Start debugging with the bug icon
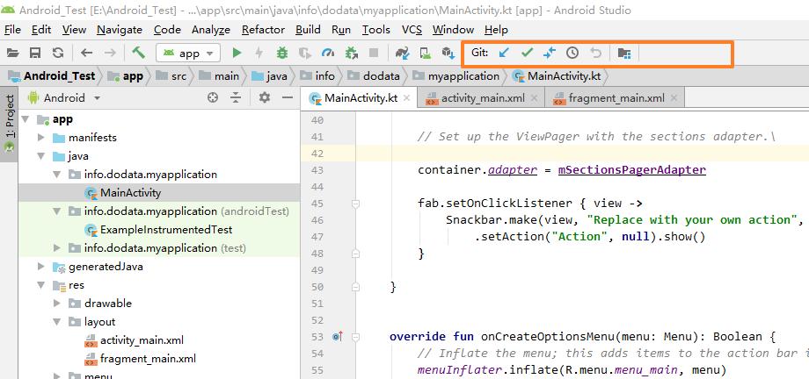Viewport: 809px width, 379px height. pos(281,54)
